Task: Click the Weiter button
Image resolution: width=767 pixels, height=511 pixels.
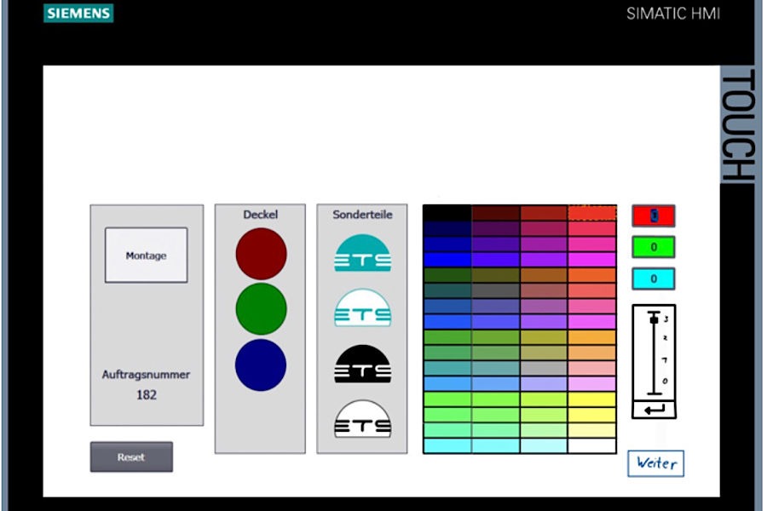Action: point(655,463)
